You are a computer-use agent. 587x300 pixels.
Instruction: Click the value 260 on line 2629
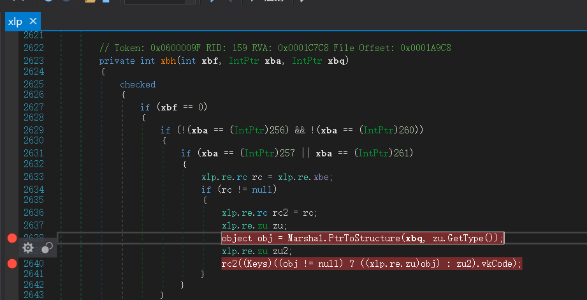click(406, 130)
